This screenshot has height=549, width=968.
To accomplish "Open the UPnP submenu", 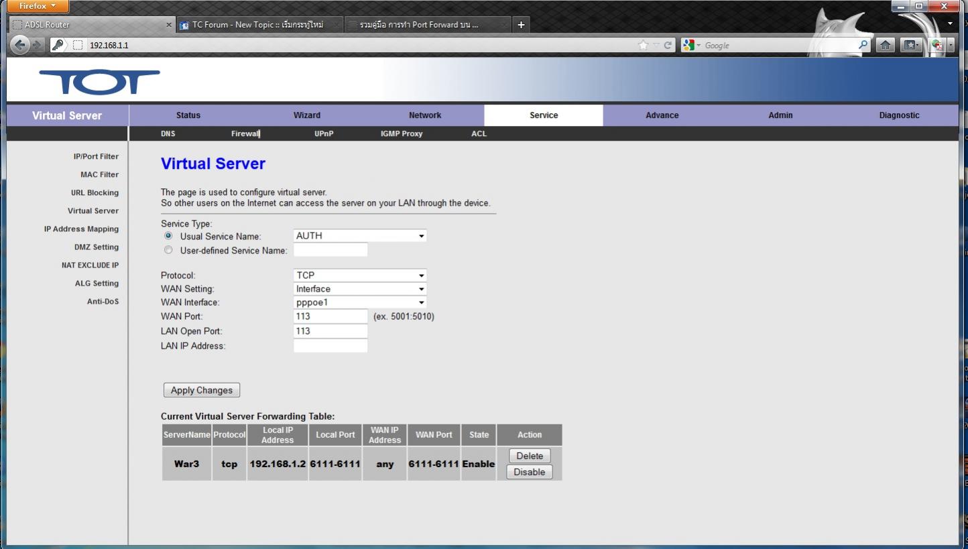I will click(324, 133).
